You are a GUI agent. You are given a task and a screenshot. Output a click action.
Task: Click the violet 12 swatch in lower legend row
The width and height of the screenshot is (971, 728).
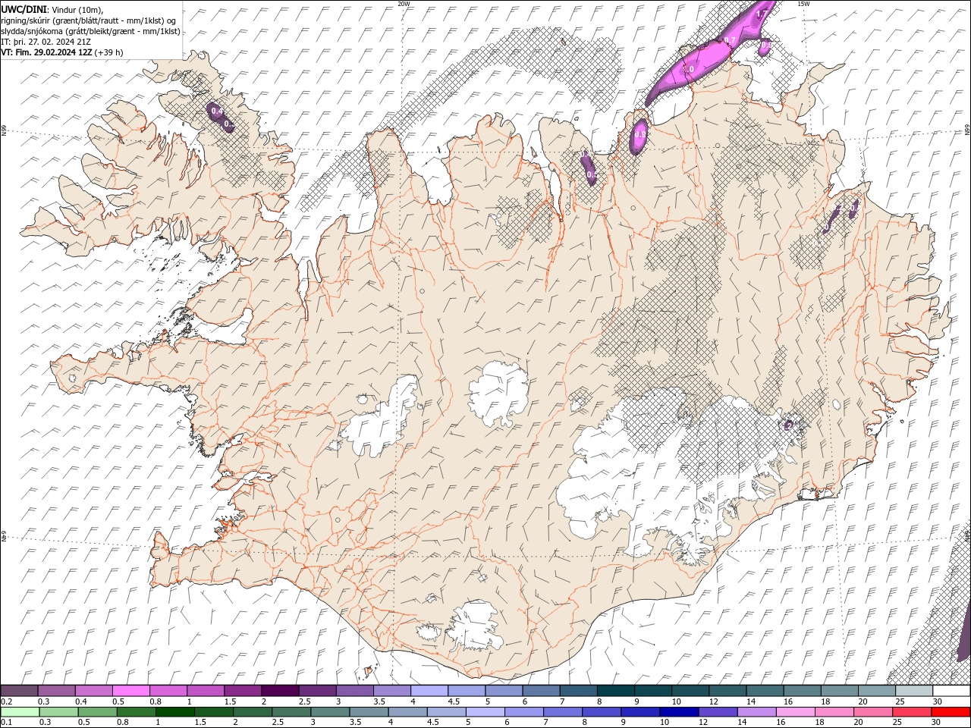tap(718, 712)
